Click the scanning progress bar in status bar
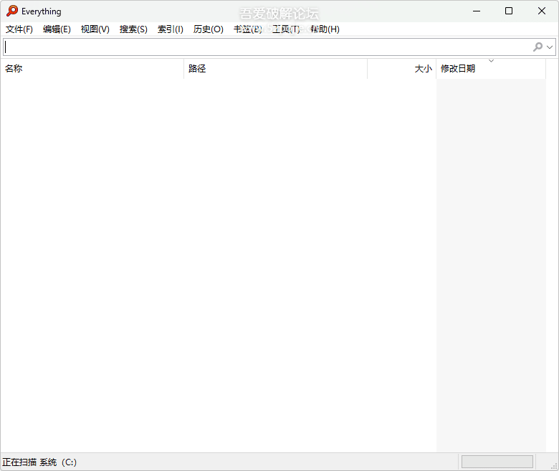 point(497,462)
